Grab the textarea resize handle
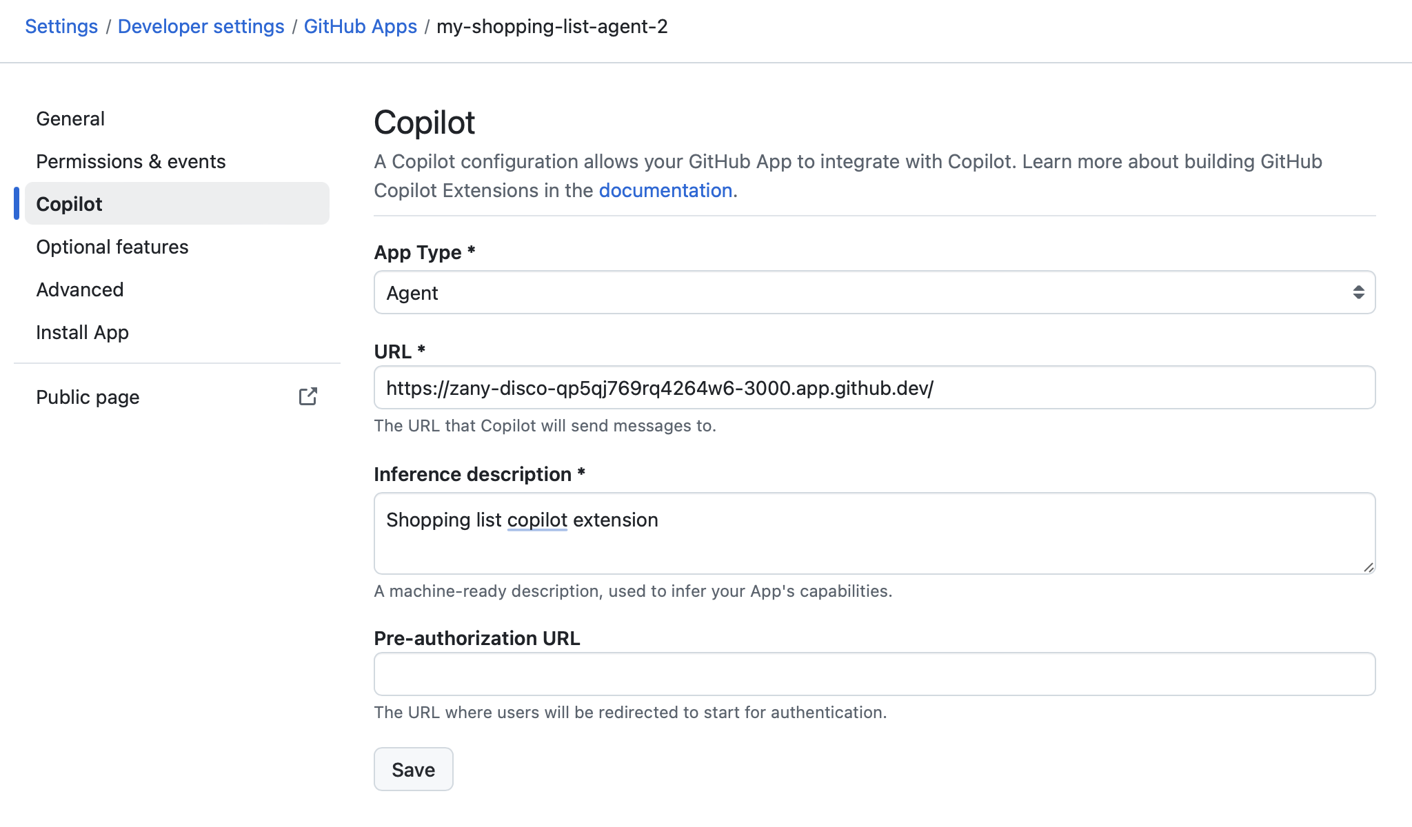1412x827 pixels. click(x=1368, y=567)
